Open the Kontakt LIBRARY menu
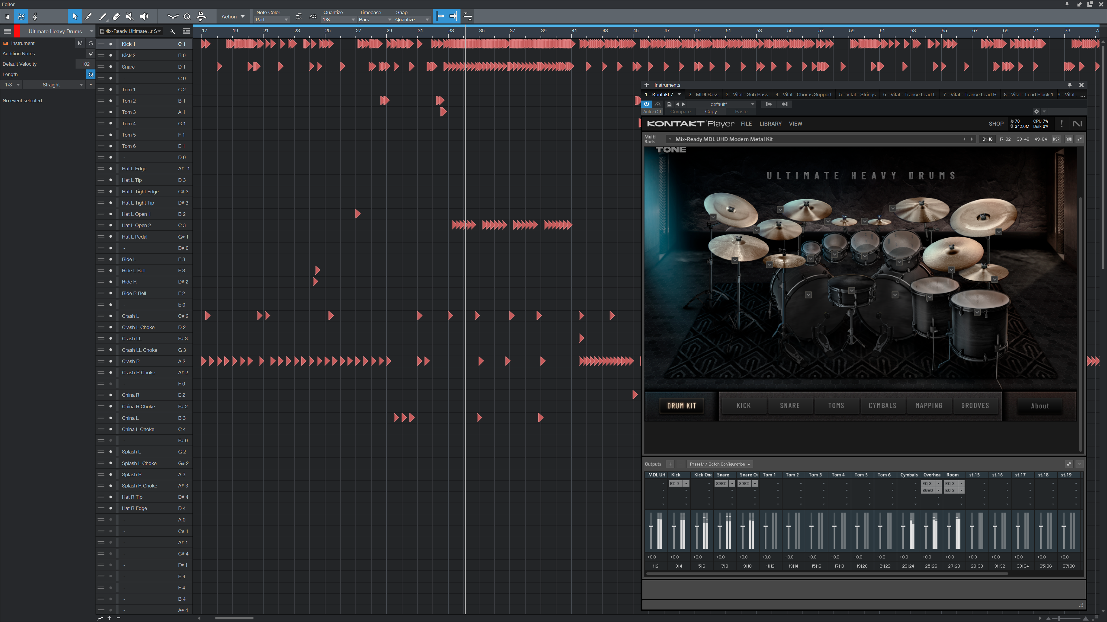1107x622 pixels. (x=770, y=124)
